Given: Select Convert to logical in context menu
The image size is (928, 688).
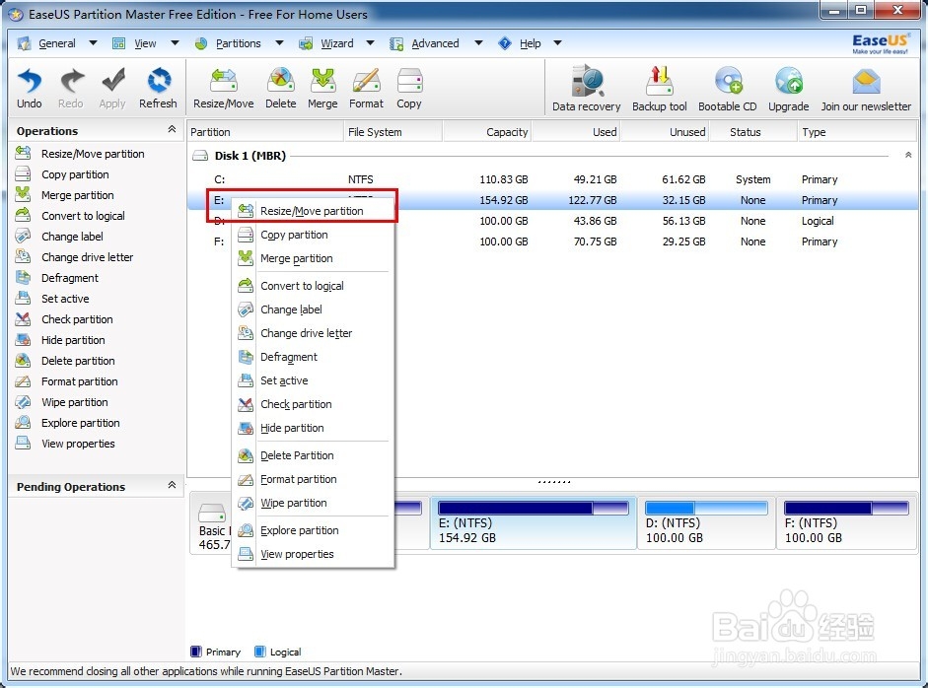Looking at the screenshot, I should (313, 286).
